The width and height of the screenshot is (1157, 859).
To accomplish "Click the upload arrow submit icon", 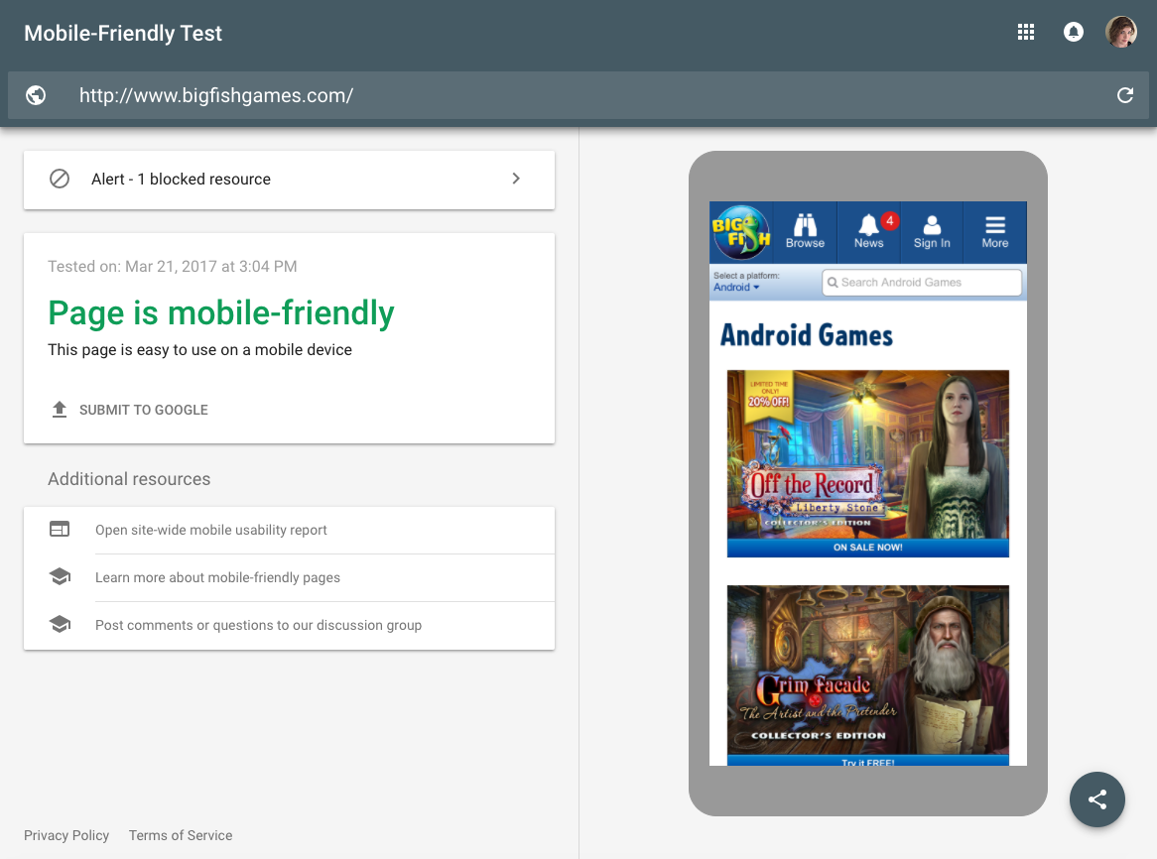I will coord(60,410).
